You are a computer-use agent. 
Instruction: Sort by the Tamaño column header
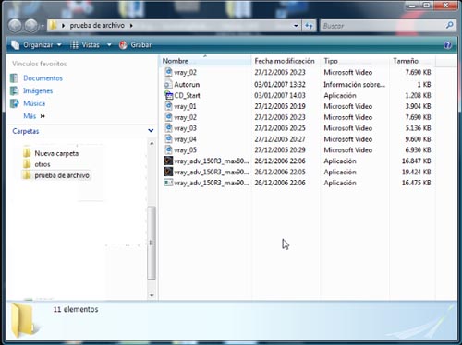pos(412,61)
